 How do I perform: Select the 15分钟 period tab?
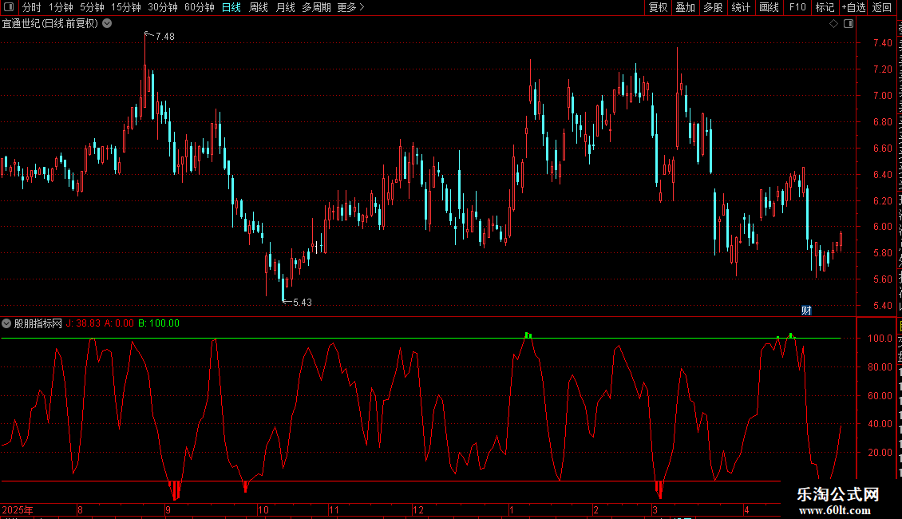coord(126,7)
